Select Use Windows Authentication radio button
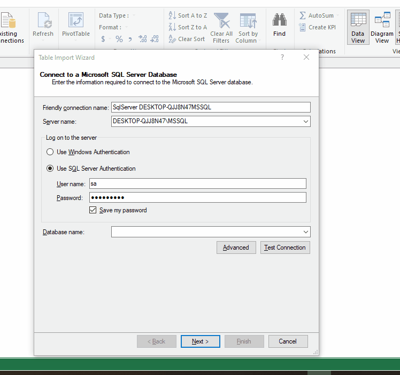The image size is (400, 375). point(50,152)
